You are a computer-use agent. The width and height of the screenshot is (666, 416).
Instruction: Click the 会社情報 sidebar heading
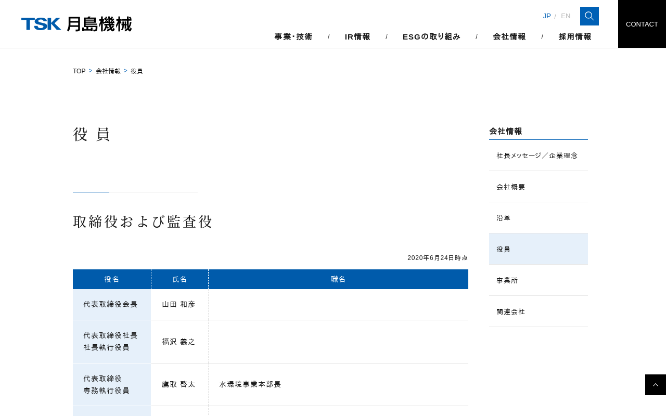[x=506, y=132]
